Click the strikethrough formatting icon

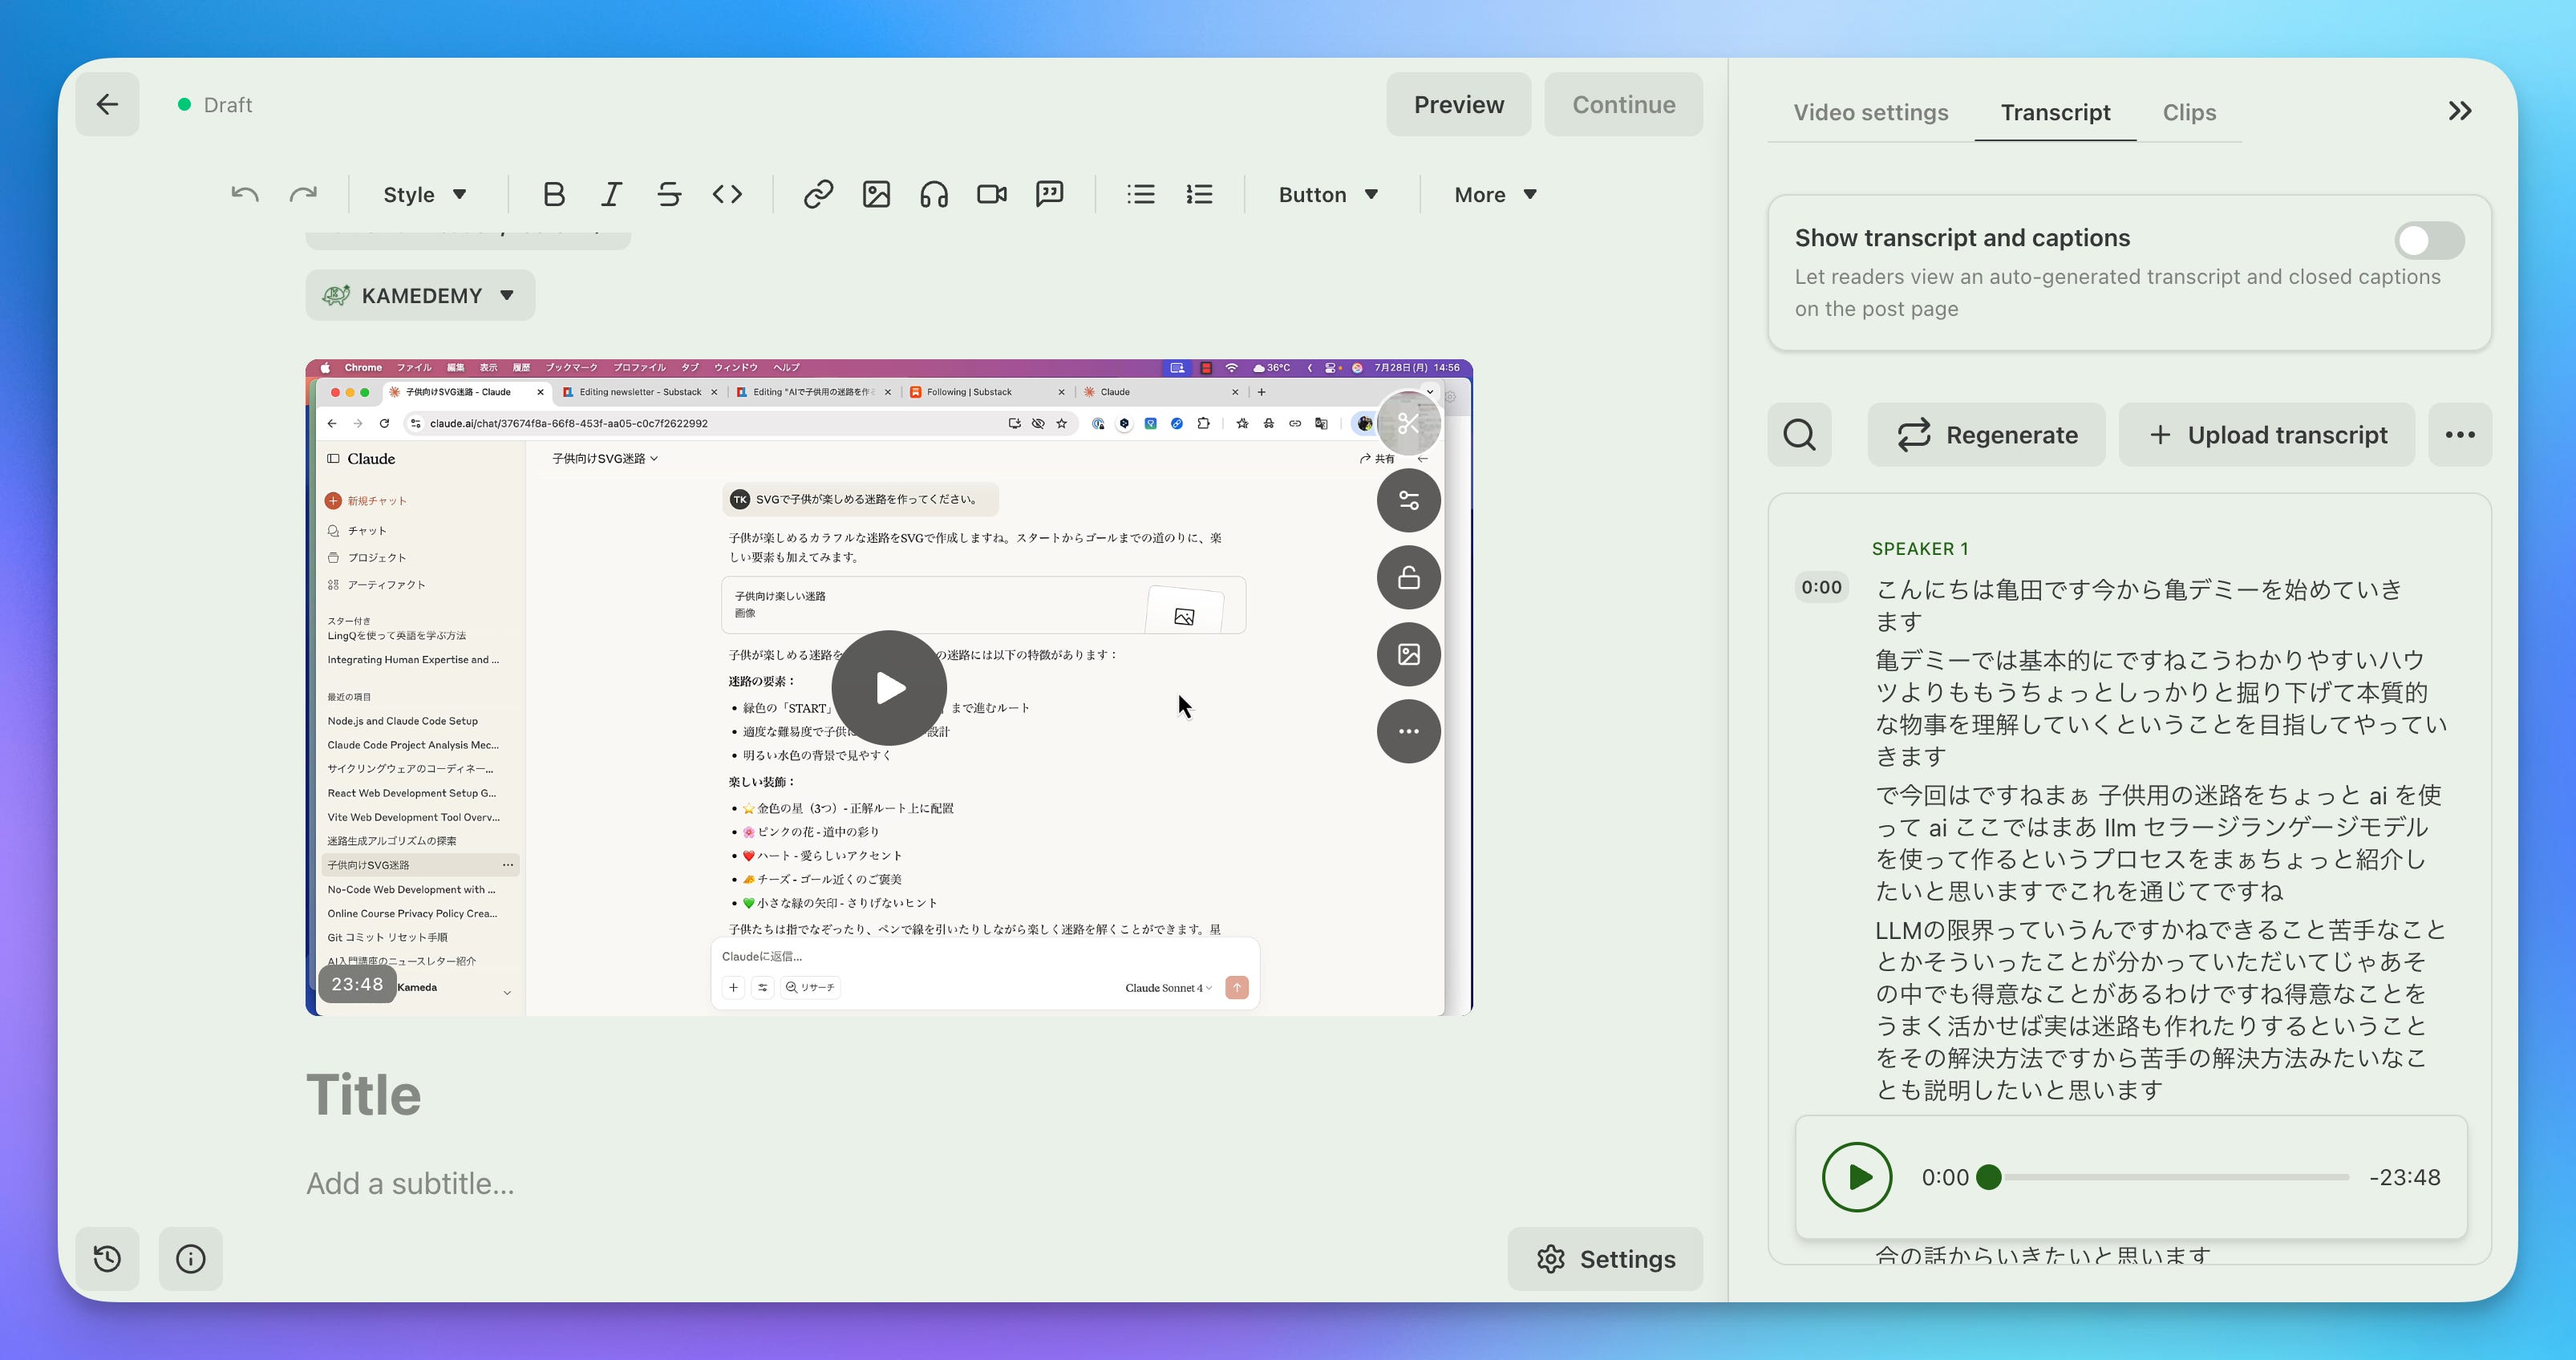pos(669,194)
